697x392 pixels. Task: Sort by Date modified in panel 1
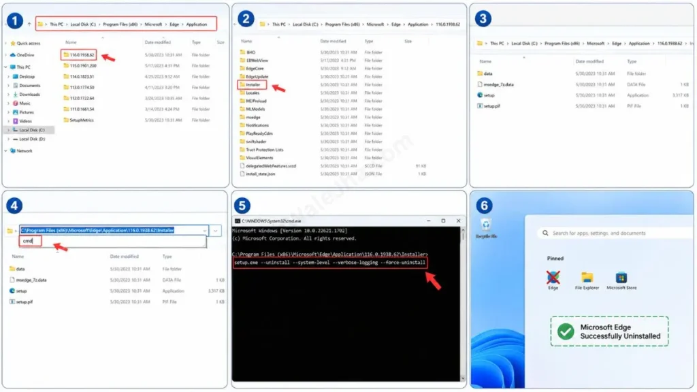[157, 42]
